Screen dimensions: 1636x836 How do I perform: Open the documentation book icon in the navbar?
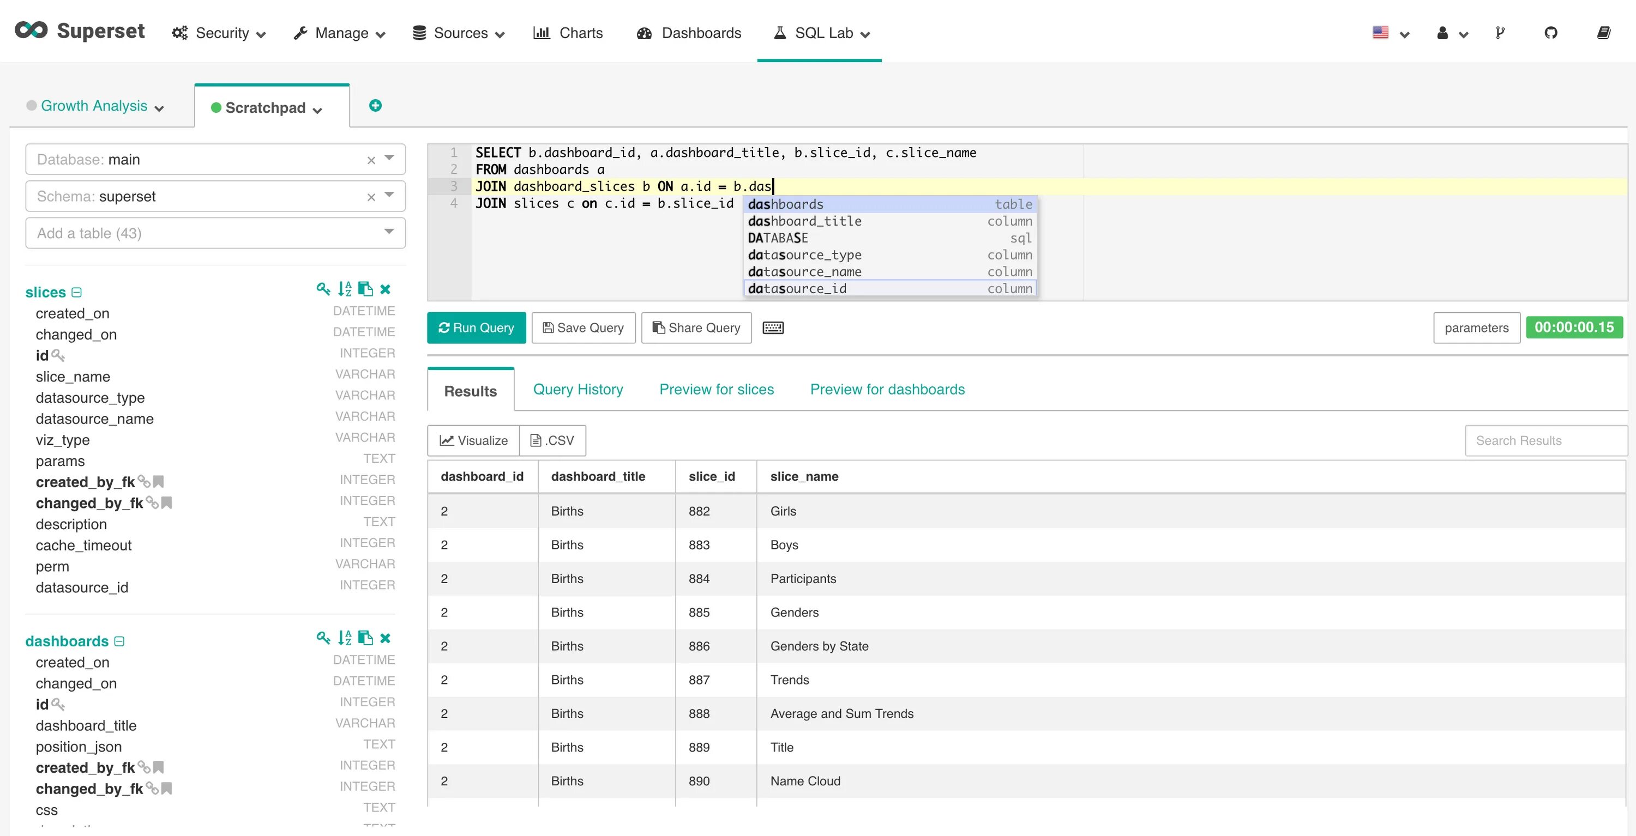[x=1604, y=33]
